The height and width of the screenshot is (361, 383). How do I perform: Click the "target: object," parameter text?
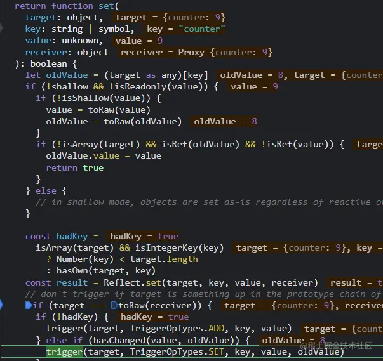click(x=64, y=18)
